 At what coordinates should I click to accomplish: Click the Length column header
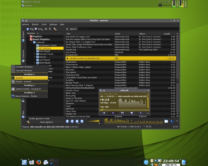click(169, 34)
